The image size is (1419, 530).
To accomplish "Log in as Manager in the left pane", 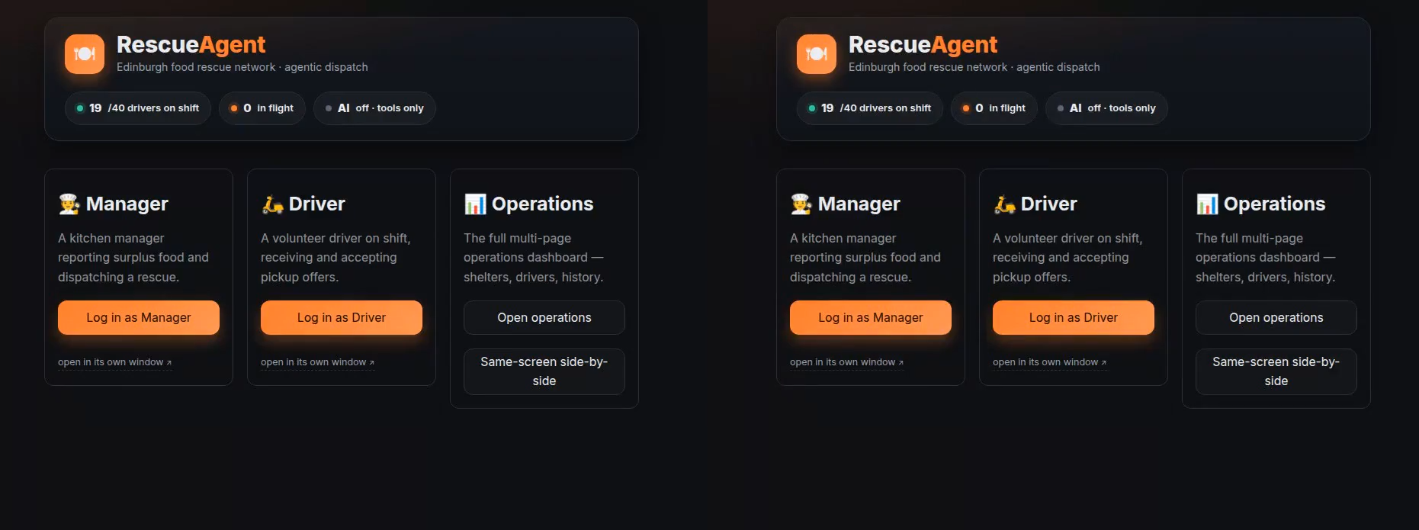I will pyautogui.click(x=139, y=317).
